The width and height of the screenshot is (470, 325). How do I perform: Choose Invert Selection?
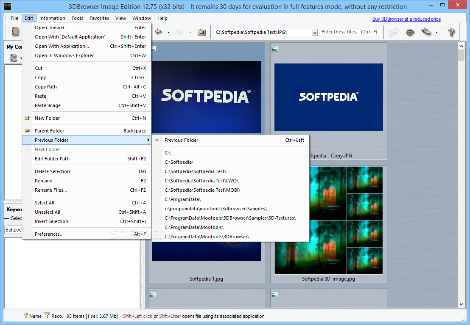coord(87,222)
